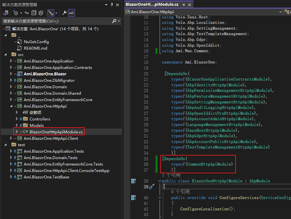The image size is (291, 219).
Task: Open the Ami.BlazorOne.HttpApi navigation dropdown
Action: (280, 12)
